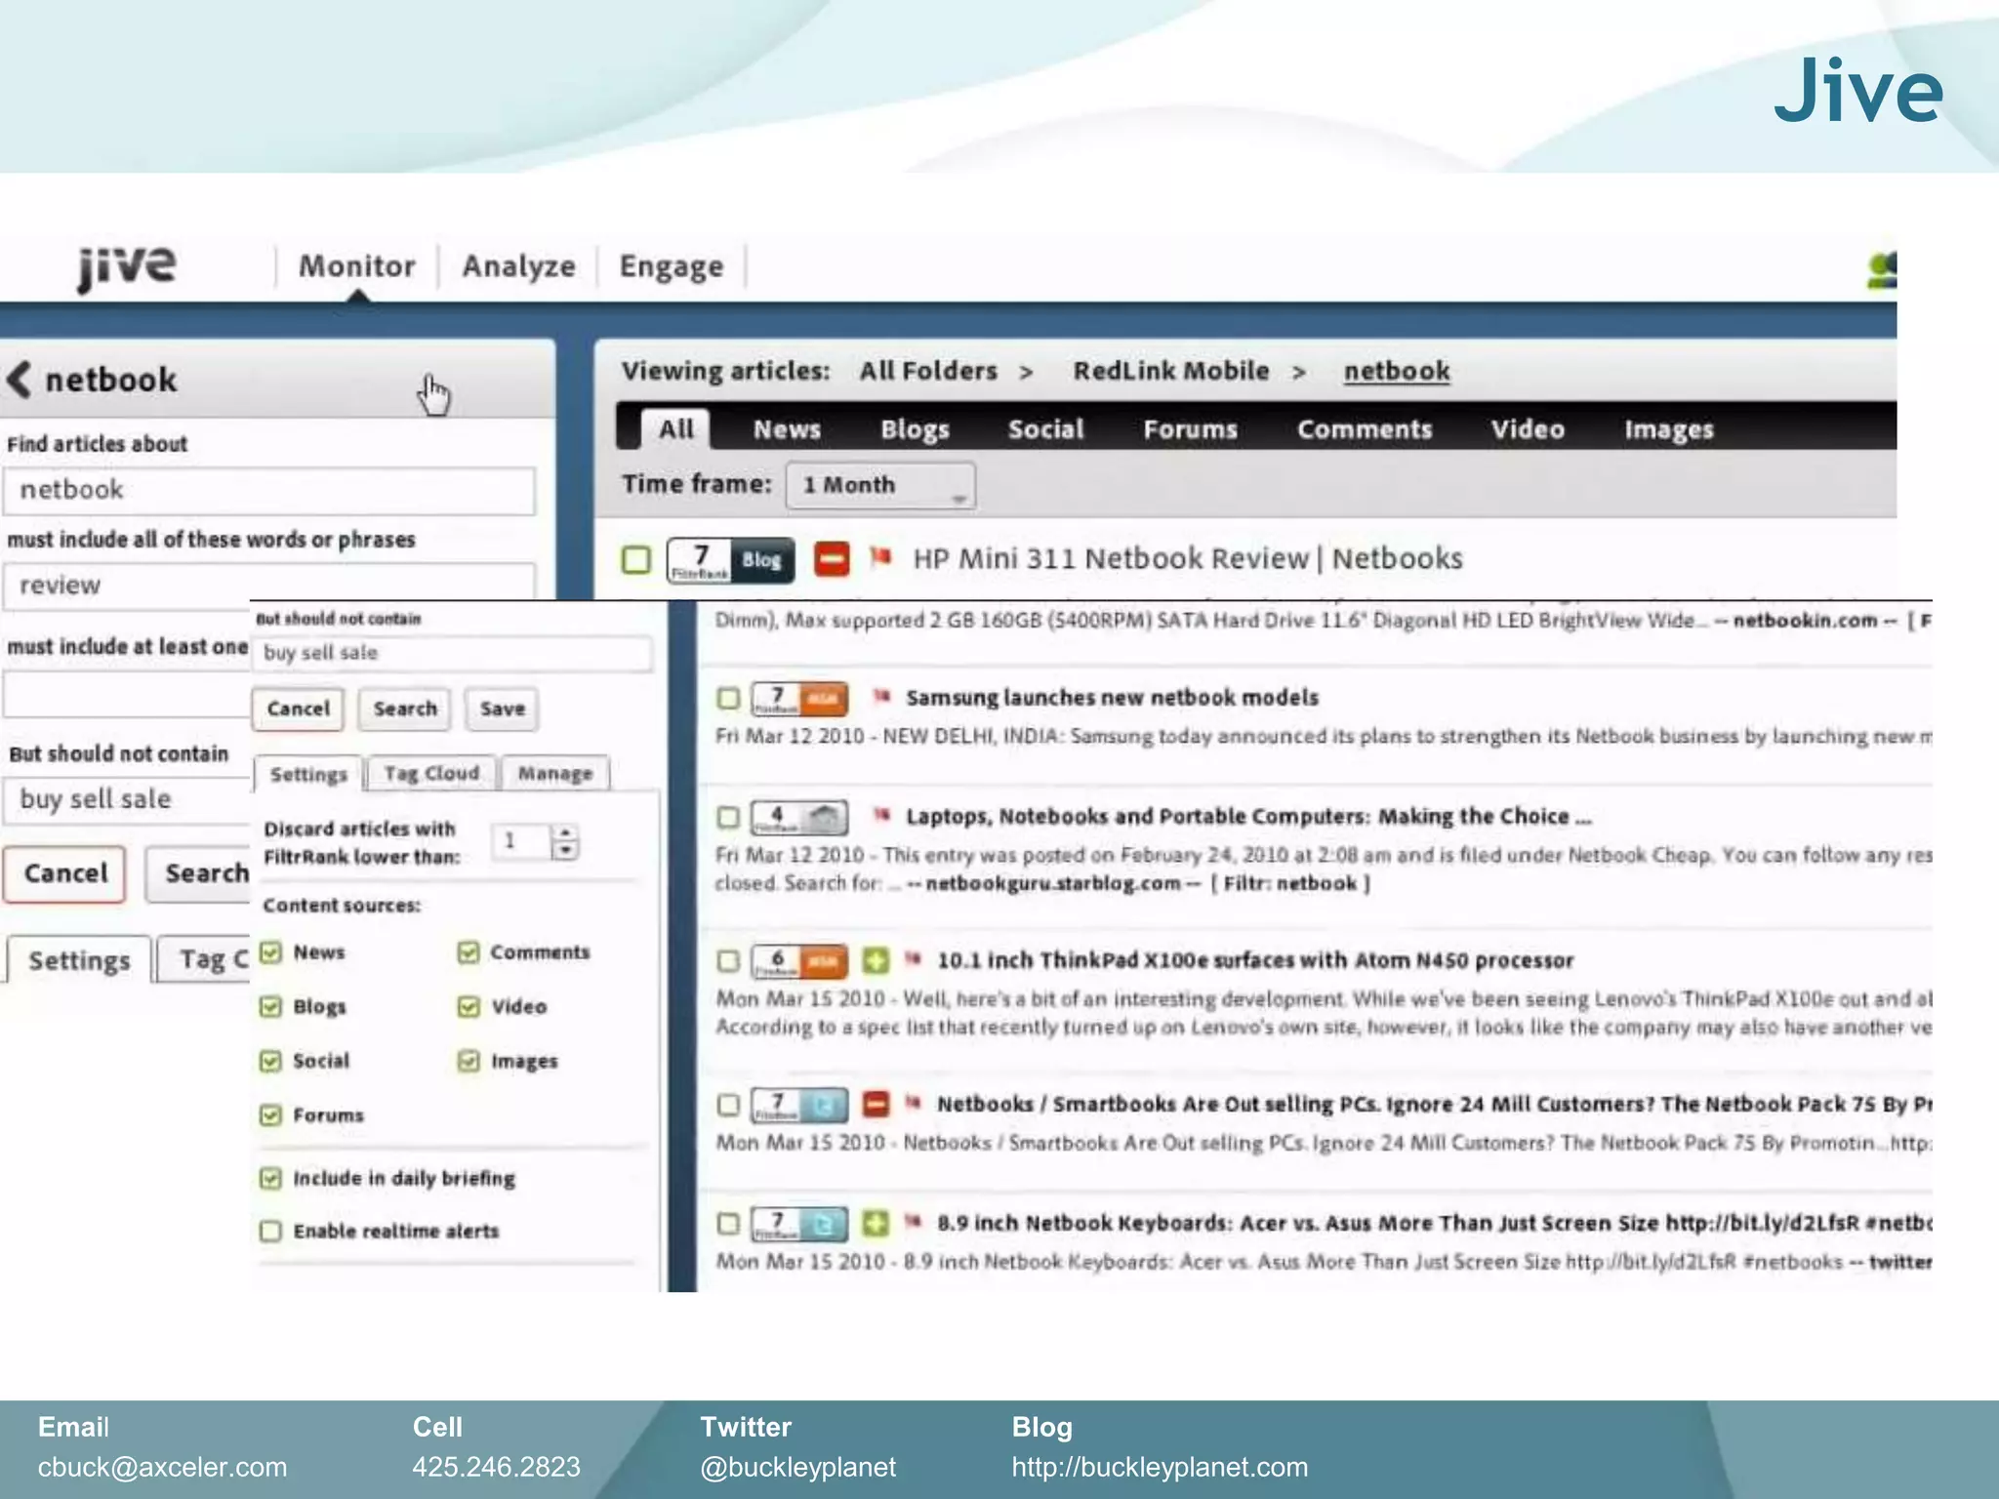Uncheck the Forums content source
The width and height of the screenshot is (1999, 1499).
pyautogui.click(x=270, y=1114)
